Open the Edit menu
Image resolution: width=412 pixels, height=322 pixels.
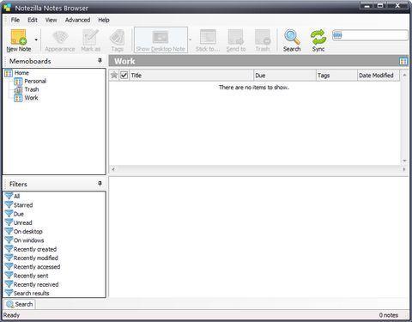point(33,20)
